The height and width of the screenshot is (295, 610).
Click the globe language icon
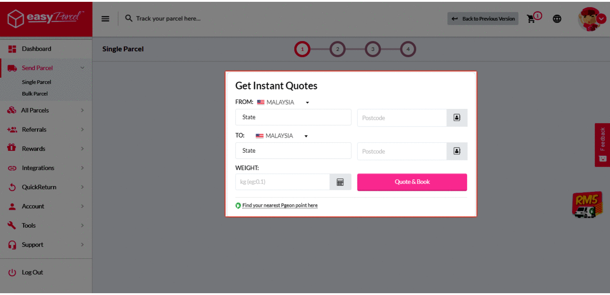pyautogui.click(x=557, y=19)
